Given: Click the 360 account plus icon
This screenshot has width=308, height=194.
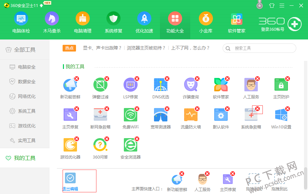Looking at the screenshot, I should (295, 24).
